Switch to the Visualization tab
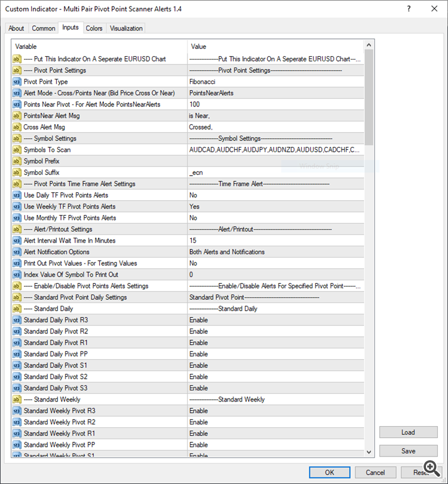 click(x=126, y=28)
